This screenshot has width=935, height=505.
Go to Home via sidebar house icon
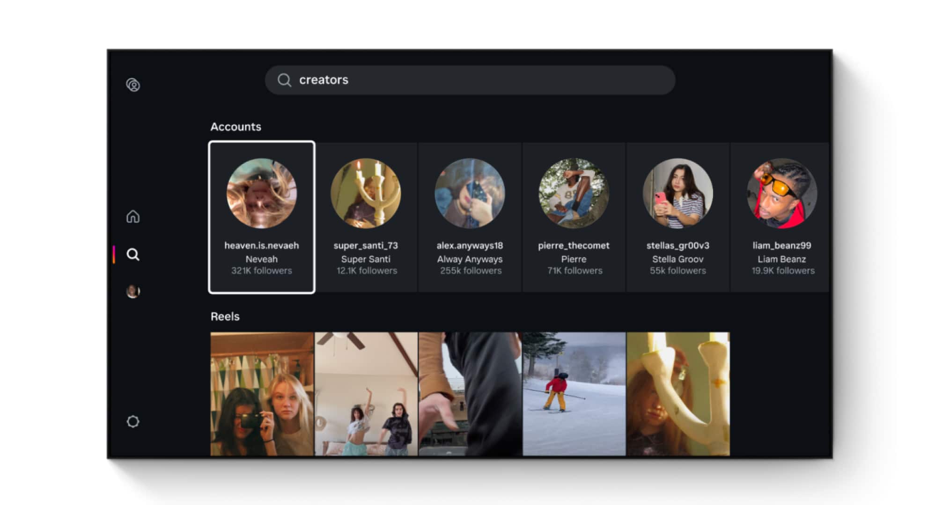(133, 216)
